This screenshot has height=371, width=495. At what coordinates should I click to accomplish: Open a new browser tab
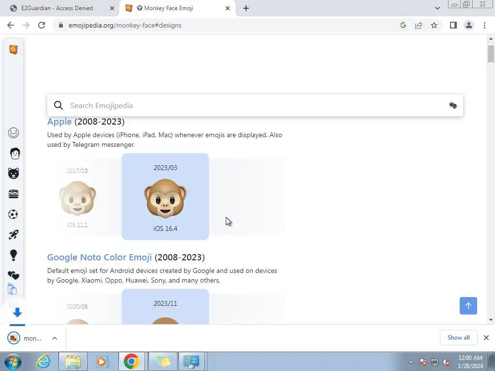click(246, 8)
